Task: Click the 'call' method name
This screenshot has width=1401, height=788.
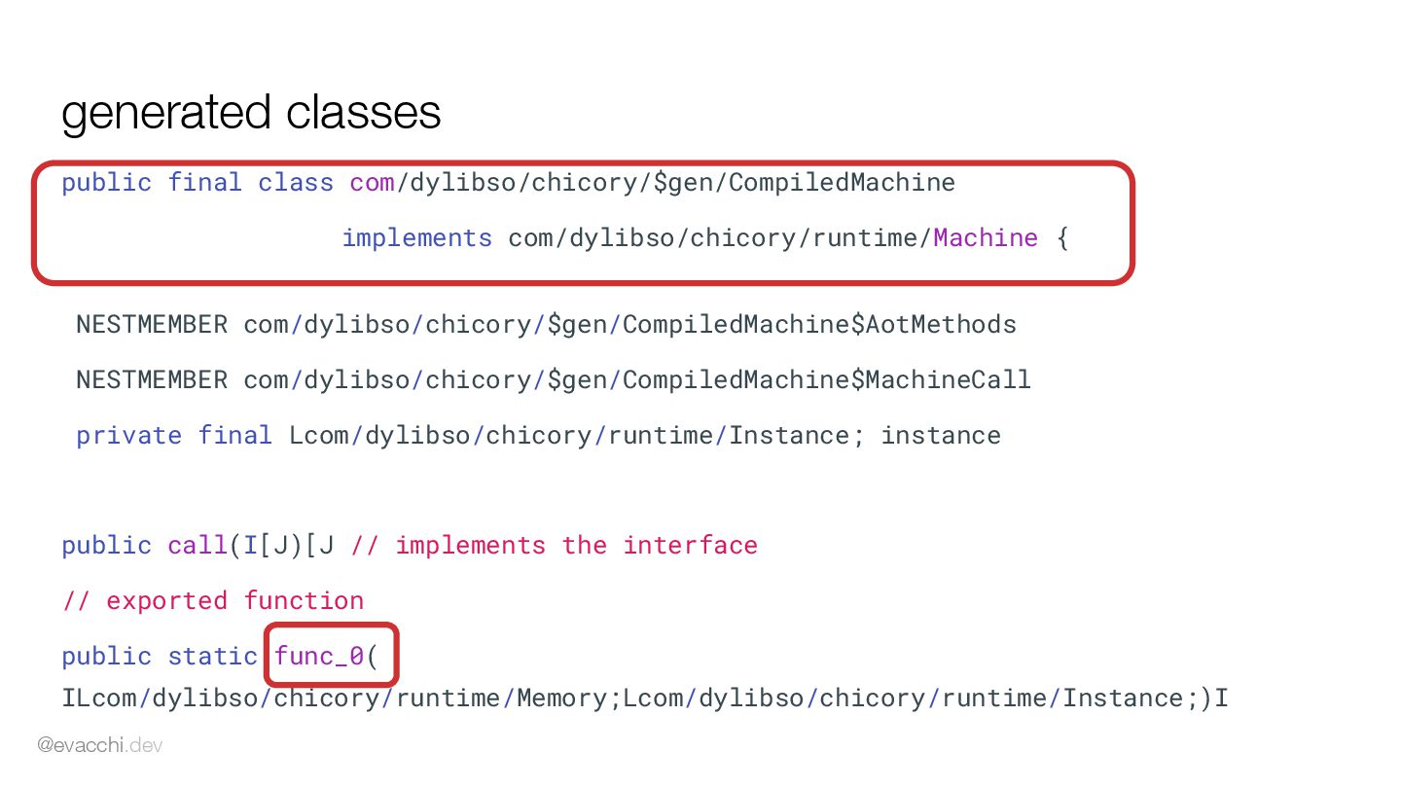Action: point(198,546)
